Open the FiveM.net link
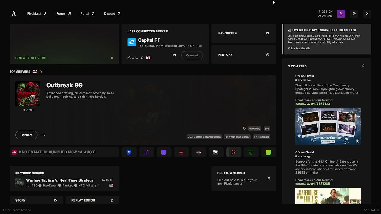Image resolution: width=381 pixels, height=214 pixels. [x=37, y=14]
